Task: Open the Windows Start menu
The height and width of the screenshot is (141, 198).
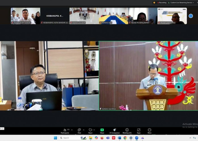Action: [55, 138]
